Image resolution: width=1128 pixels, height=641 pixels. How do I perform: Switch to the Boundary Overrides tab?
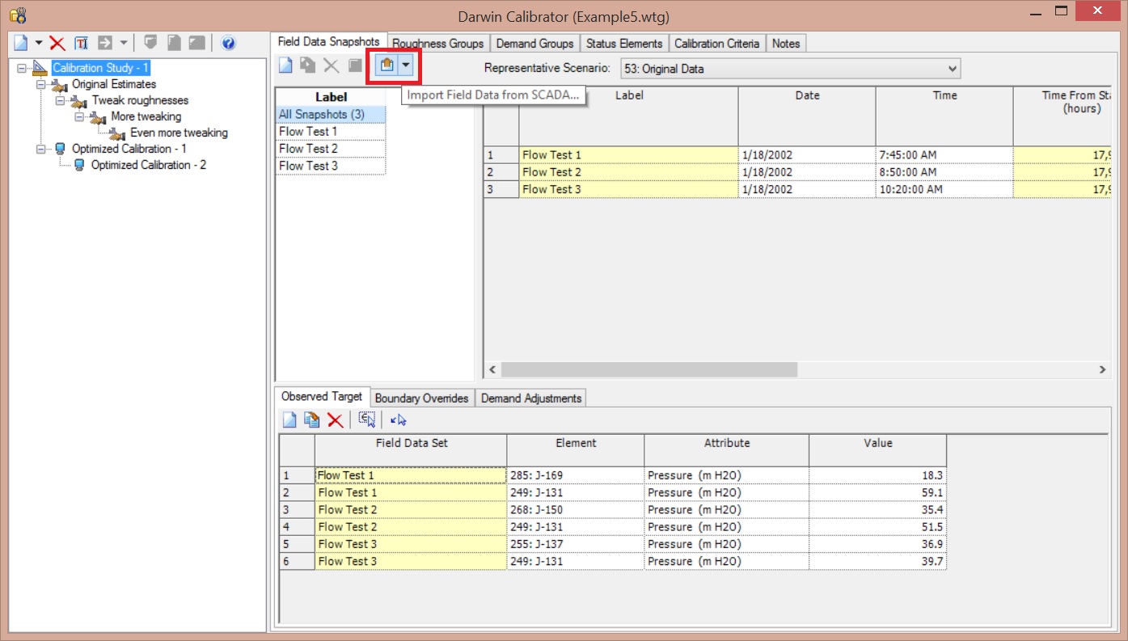421,399
